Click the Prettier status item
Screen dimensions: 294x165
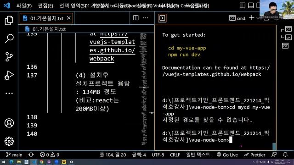[254, 155]
